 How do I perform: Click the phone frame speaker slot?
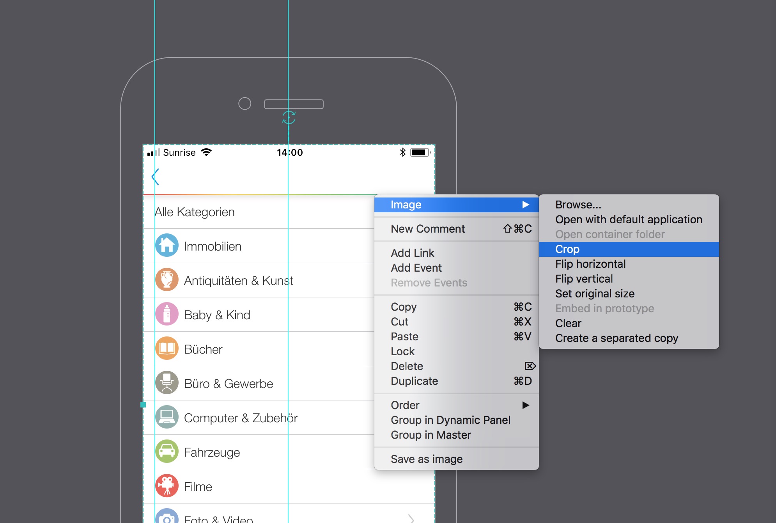pyautogui.click(x=294, y=104)
